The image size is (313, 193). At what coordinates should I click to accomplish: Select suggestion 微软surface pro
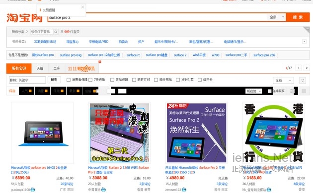tap(43, 55)
